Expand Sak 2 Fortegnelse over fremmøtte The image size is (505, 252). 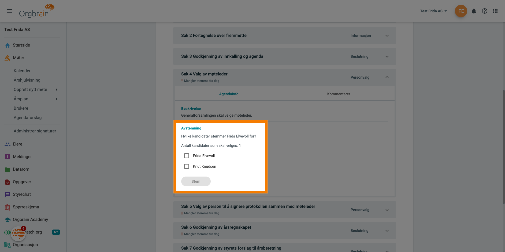point(387,36)
